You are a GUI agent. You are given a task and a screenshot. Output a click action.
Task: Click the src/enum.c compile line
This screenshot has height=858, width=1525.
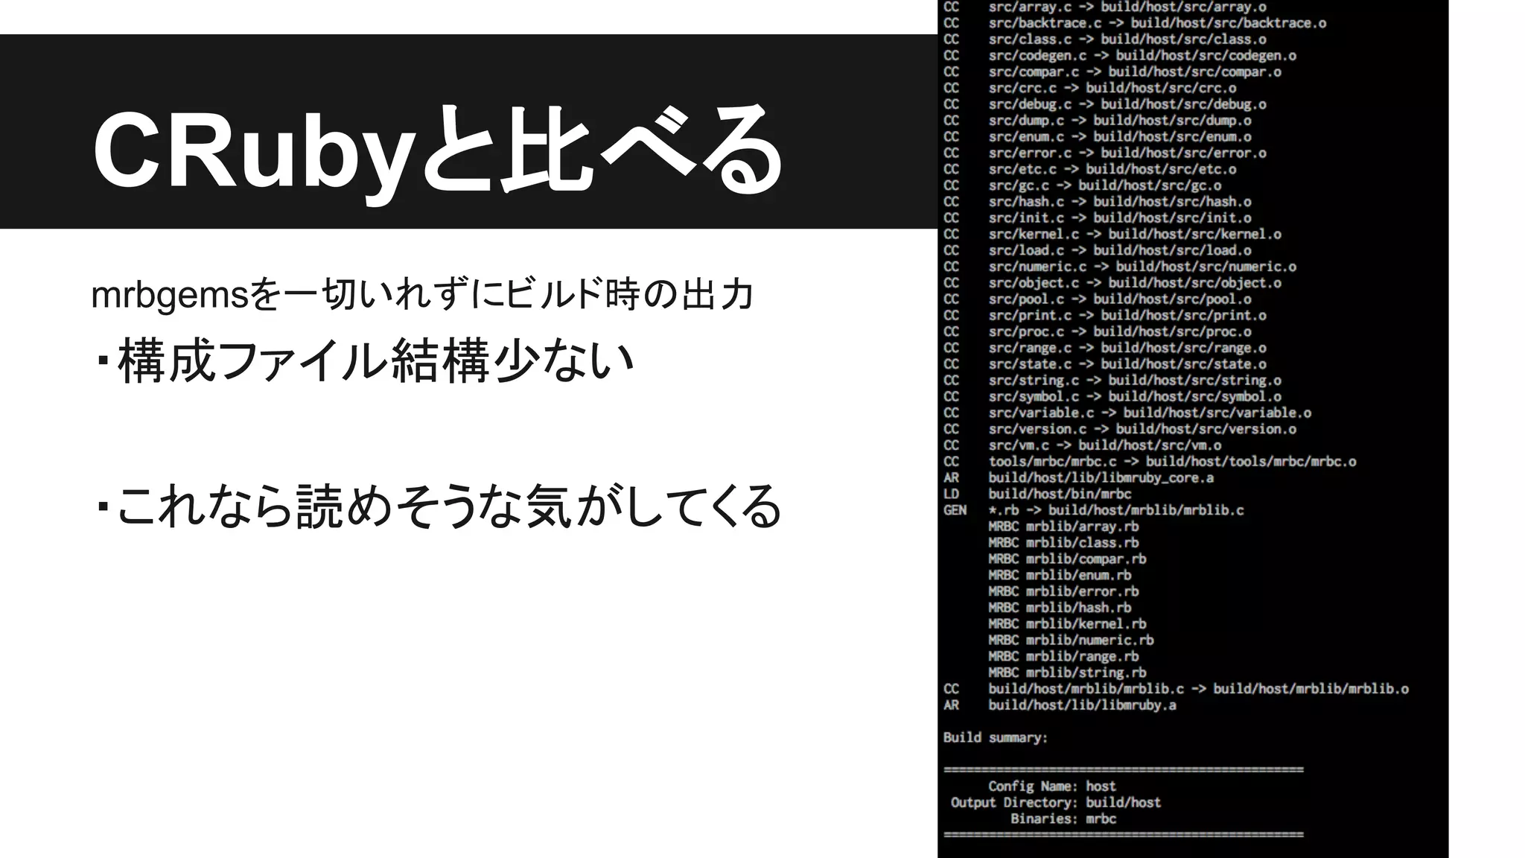pyautogui.click(x=1098, y=137)
